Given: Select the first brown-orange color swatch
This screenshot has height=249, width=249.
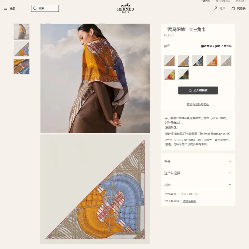Looking at the screenshot, I should [x=169, y=60].
